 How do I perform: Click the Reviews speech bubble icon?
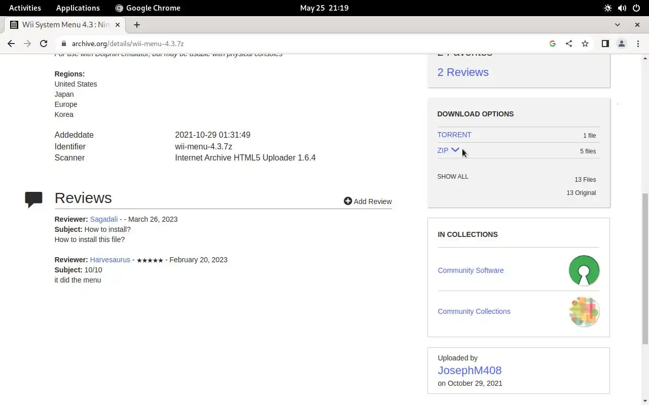click(x=33, y=199)
